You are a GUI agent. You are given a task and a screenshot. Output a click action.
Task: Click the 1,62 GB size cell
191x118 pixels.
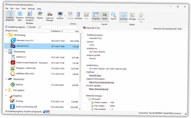pyautogui.click(x=75, y=46)
